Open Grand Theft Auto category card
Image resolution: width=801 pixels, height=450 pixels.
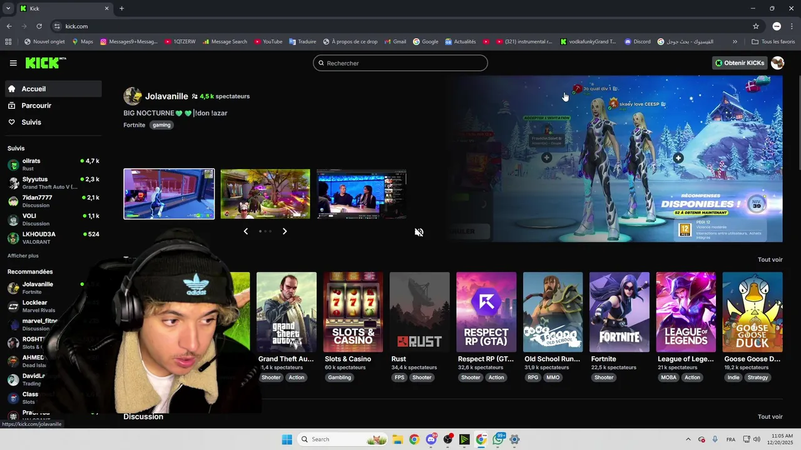(x=287, y=312)
